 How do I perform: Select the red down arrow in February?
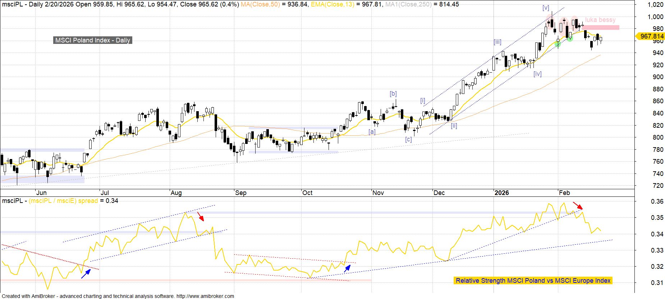coord(578,206)
